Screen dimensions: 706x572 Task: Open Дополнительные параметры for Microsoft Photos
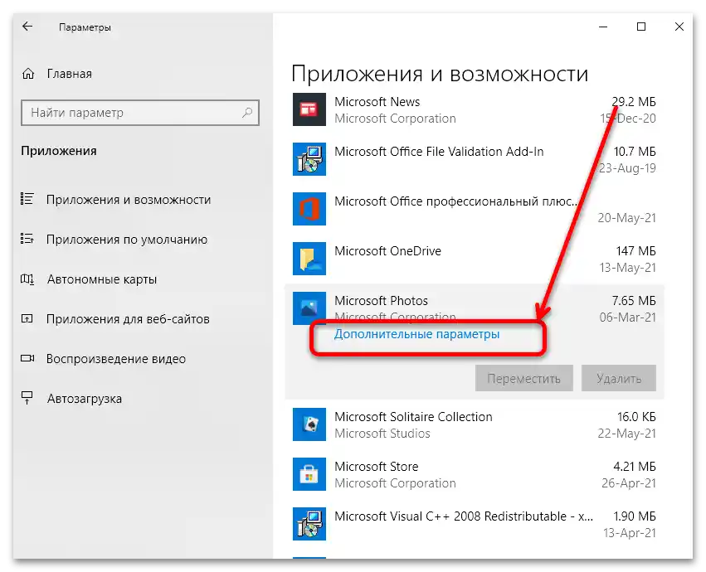pyautogui.click(x=416, y=334)
